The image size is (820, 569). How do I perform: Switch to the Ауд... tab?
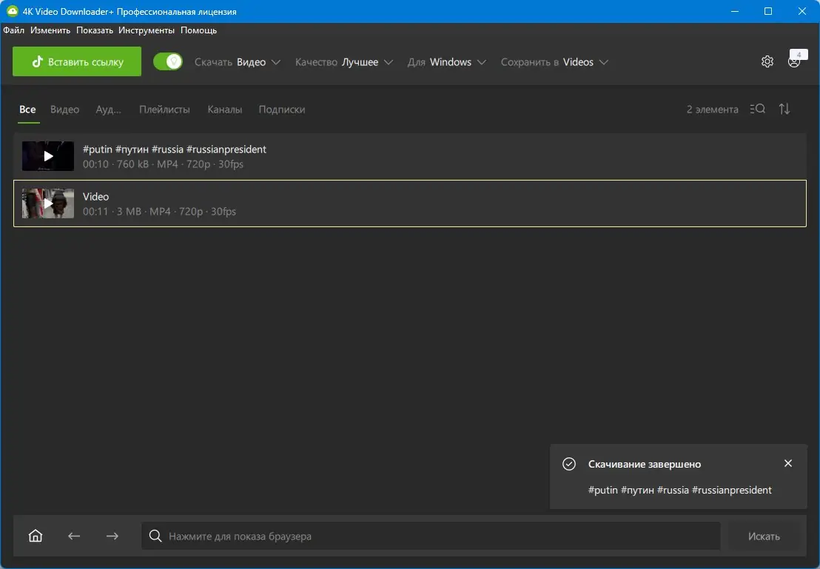pyautogui.click(x=108, y=110)
